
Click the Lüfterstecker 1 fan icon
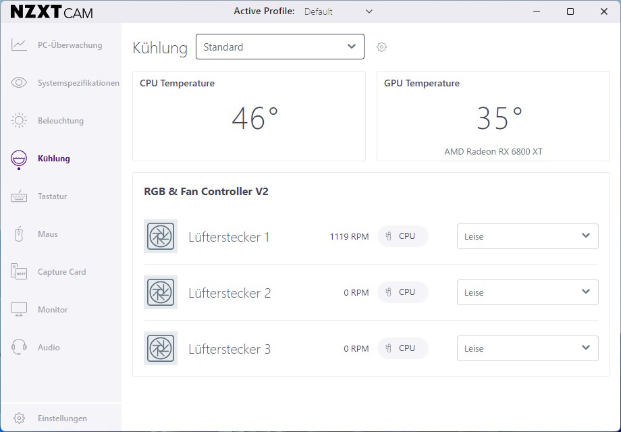pos(161,236)
